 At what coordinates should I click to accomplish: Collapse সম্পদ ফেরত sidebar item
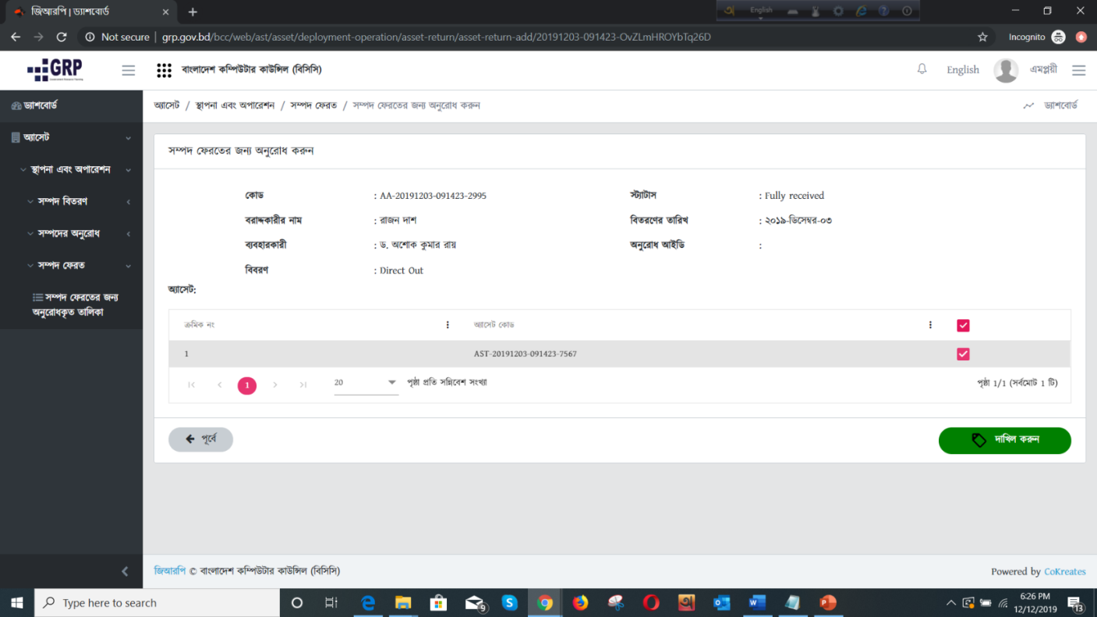click(71, 265)
